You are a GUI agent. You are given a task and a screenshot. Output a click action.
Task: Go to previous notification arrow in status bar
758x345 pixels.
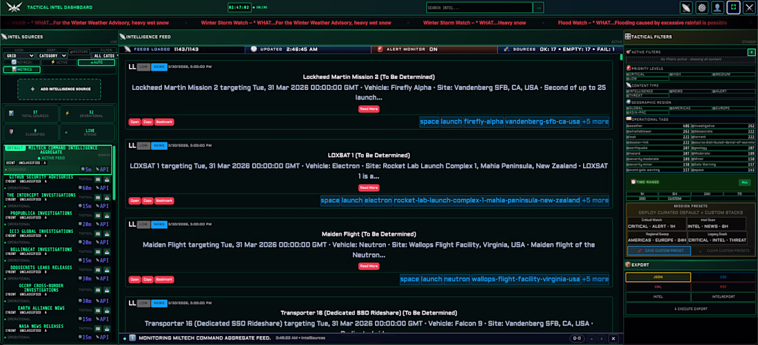tap(591, 338)
